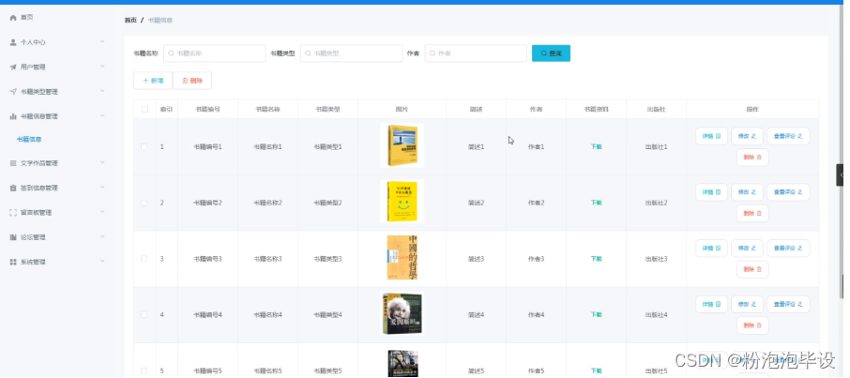Expand the 用户管理 menu chevron
Image resolution: width=850 pixels, height=378 pixels.
(102, 67)
